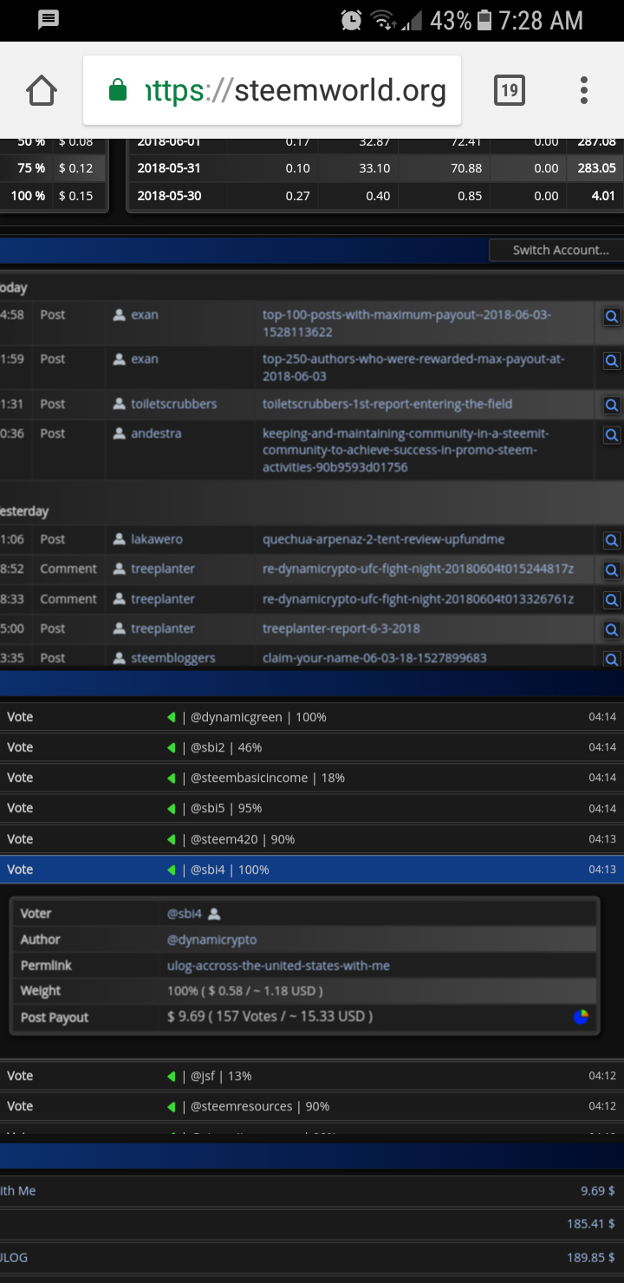This screenshot has width=624, height=1283.
Task: Expand the @steemresources 90% vote row
Action: 312,1106
